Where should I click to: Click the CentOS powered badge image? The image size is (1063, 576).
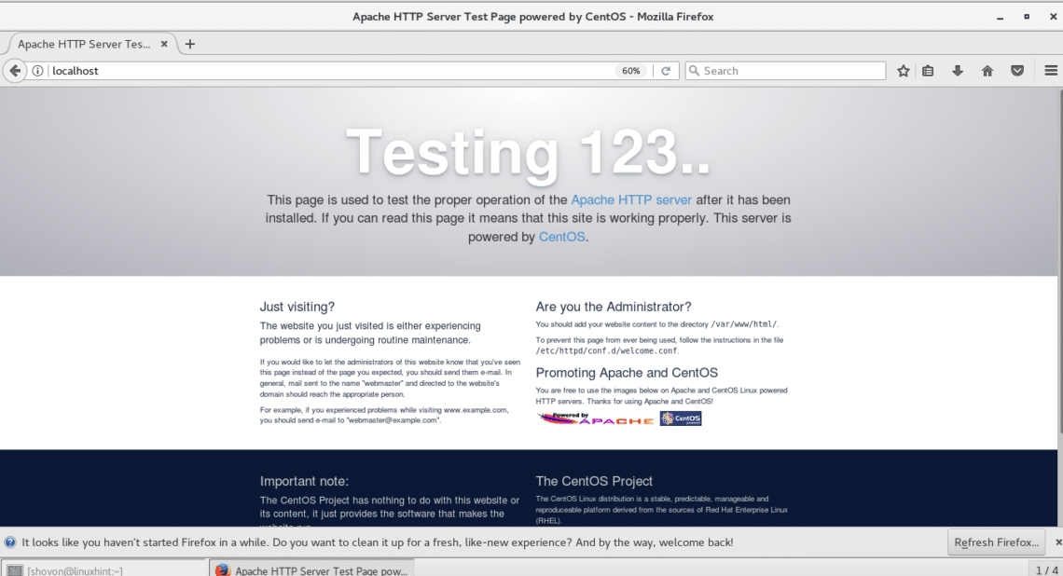point(681,418)
